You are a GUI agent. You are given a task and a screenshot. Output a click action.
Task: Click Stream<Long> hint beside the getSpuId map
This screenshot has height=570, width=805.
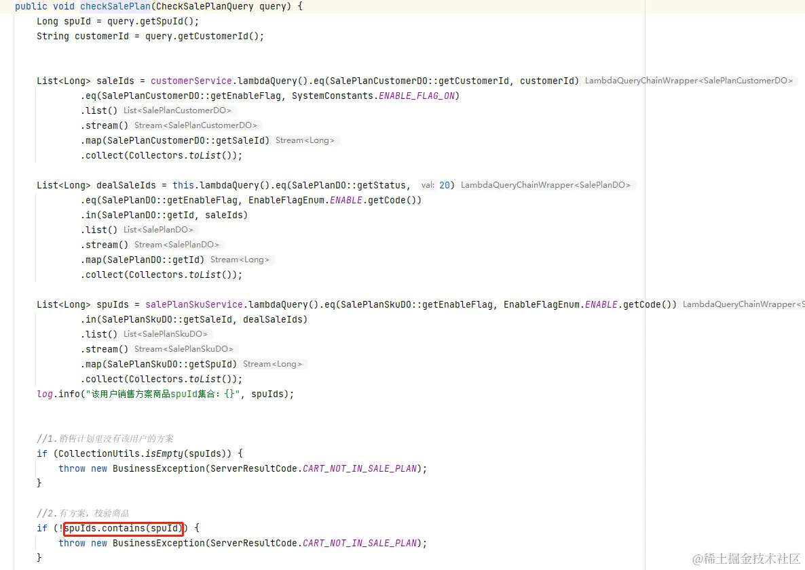pyautogui.click(x=272, y=364)
